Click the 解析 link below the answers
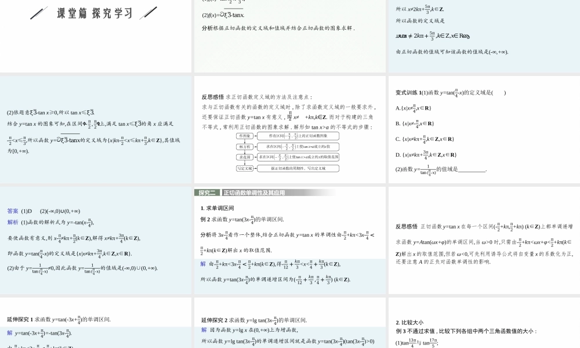Viewport: 580px width, 348px height. (12, 221)
